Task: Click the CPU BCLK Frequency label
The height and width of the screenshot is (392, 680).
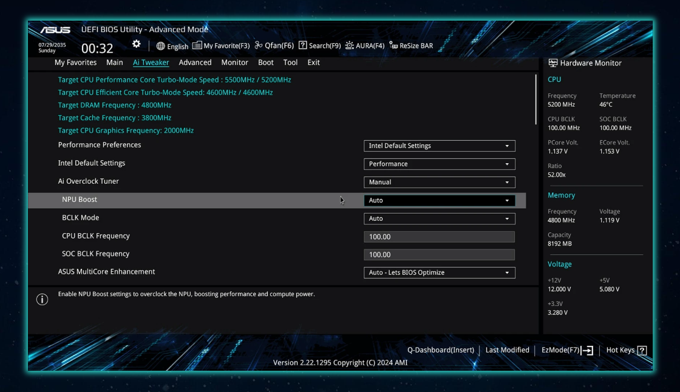Action: pos(96,236)
